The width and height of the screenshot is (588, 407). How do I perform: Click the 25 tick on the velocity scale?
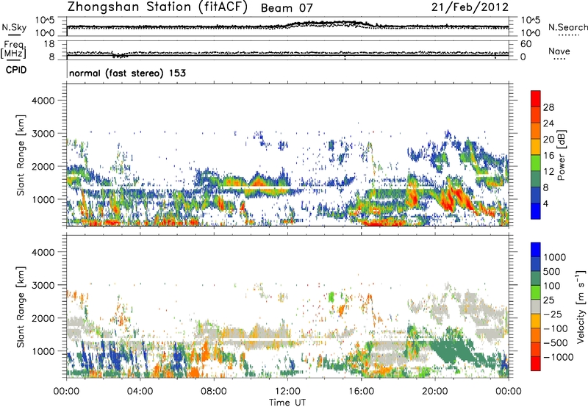tap(548, 300)
